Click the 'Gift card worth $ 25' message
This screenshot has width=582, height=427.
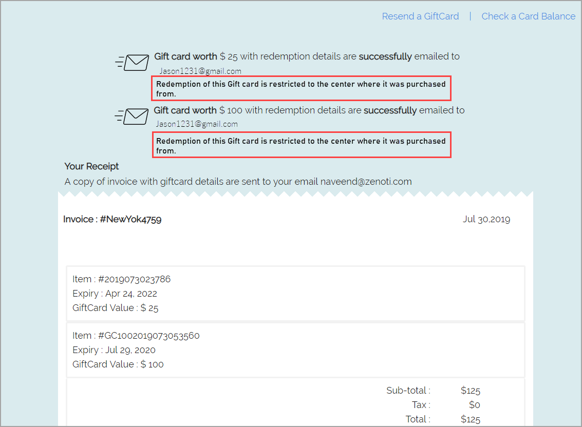(307, 56)
